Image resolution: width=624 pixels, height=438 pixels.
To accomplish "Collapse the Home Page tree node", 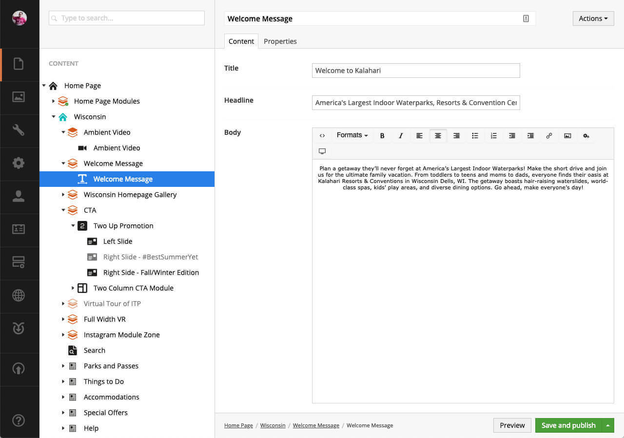I will [x=44, y=86].
